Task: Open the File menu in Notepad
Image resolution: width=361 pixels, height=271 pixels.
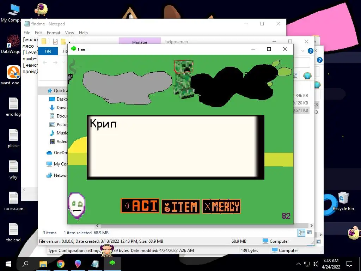Action: pyautogui.click(x=27, y=33)
